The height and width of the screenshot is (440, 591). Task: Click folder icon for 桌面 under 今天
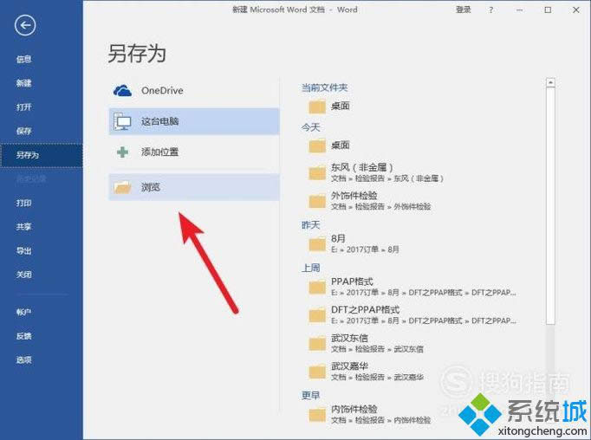317,146
